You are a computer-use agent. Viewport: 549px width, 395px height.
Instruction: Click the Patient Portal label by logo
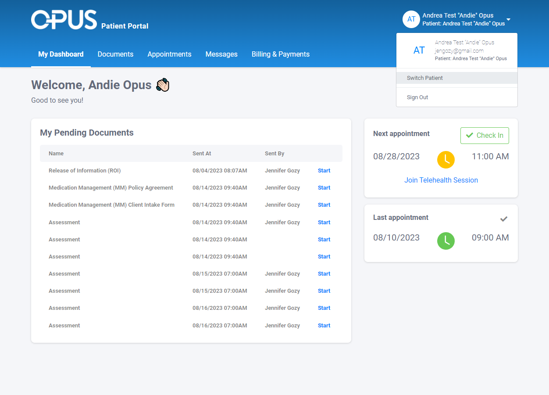(125, 26)
